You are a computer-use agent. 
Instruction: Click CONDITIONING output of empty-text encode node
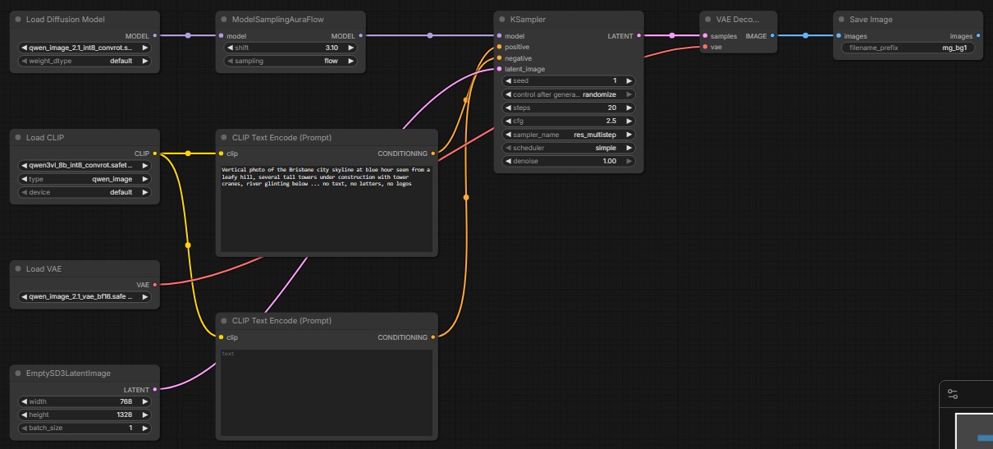(434, 337)
